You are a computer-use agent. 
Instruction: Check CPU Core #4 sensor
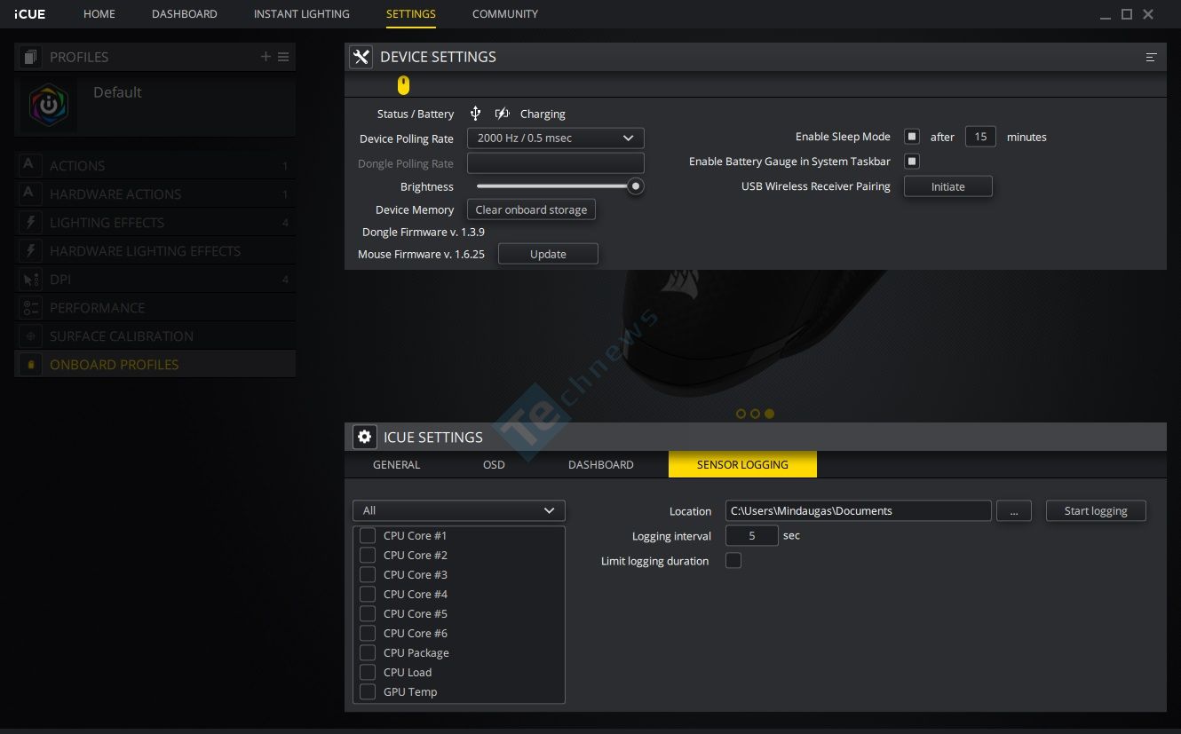tap(368, 594)
